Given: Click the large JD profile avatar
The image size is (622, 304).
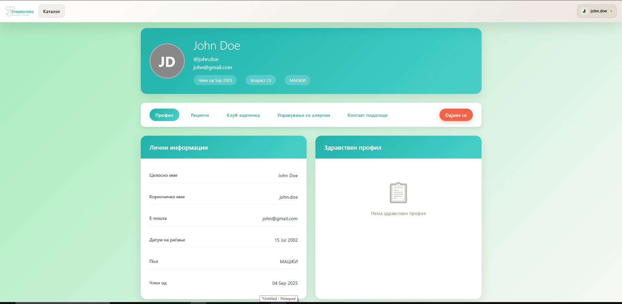Looking at the screenshot, I should [x=167, y=61].
